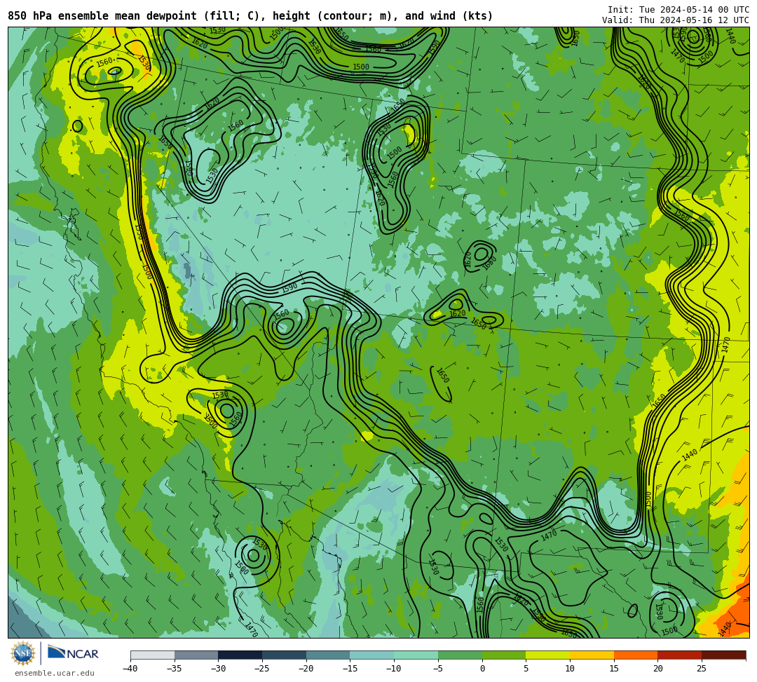
Task: Select the 850 hPa ensemble mean dewpoint title
Action: click(250, 16)
